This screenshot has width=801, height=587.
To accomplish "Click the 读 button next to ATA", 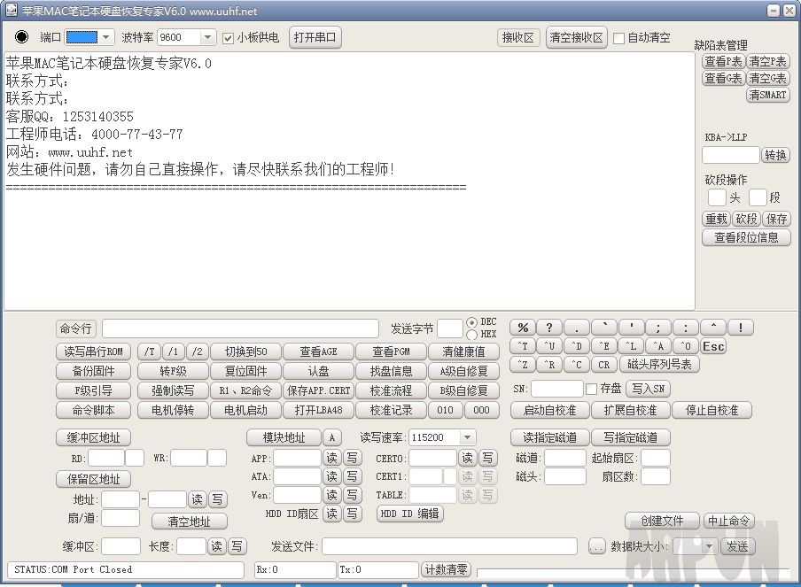I will [x=332, y=476].
